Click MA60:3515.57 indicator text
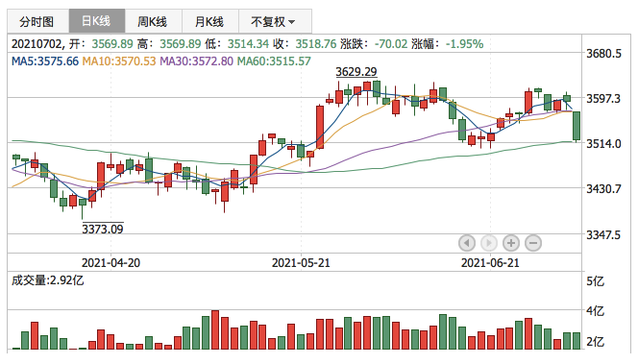The width and height of the screenshot is (638, 364). pyautogui.click(x=274, y=61)
